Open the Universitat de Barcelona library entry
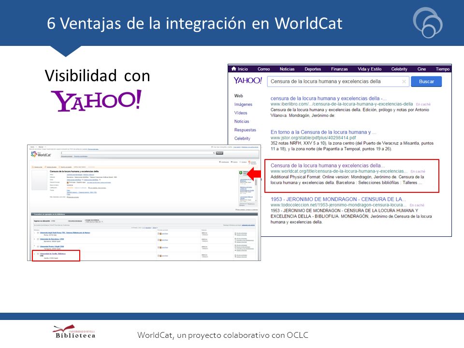 click(52, 239)
